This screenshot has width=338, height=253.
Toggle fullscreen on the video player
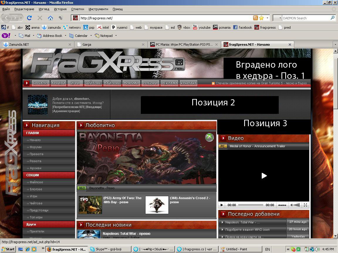click(305, 205)
